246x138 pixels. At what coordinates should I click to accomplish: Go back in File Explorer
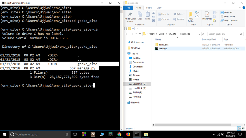tap(127, 34)
